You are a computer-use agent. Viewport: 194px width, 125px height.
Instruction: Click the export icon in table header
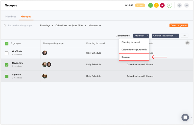pyautogui.click(x=187, y=43)
